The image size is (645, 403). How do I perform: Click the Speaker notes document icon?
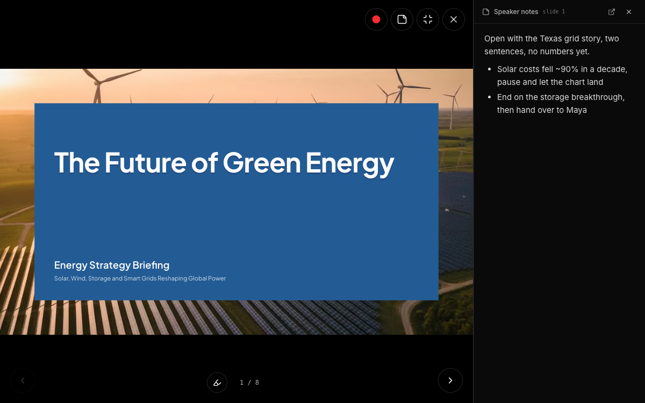[x=486, y=12]
